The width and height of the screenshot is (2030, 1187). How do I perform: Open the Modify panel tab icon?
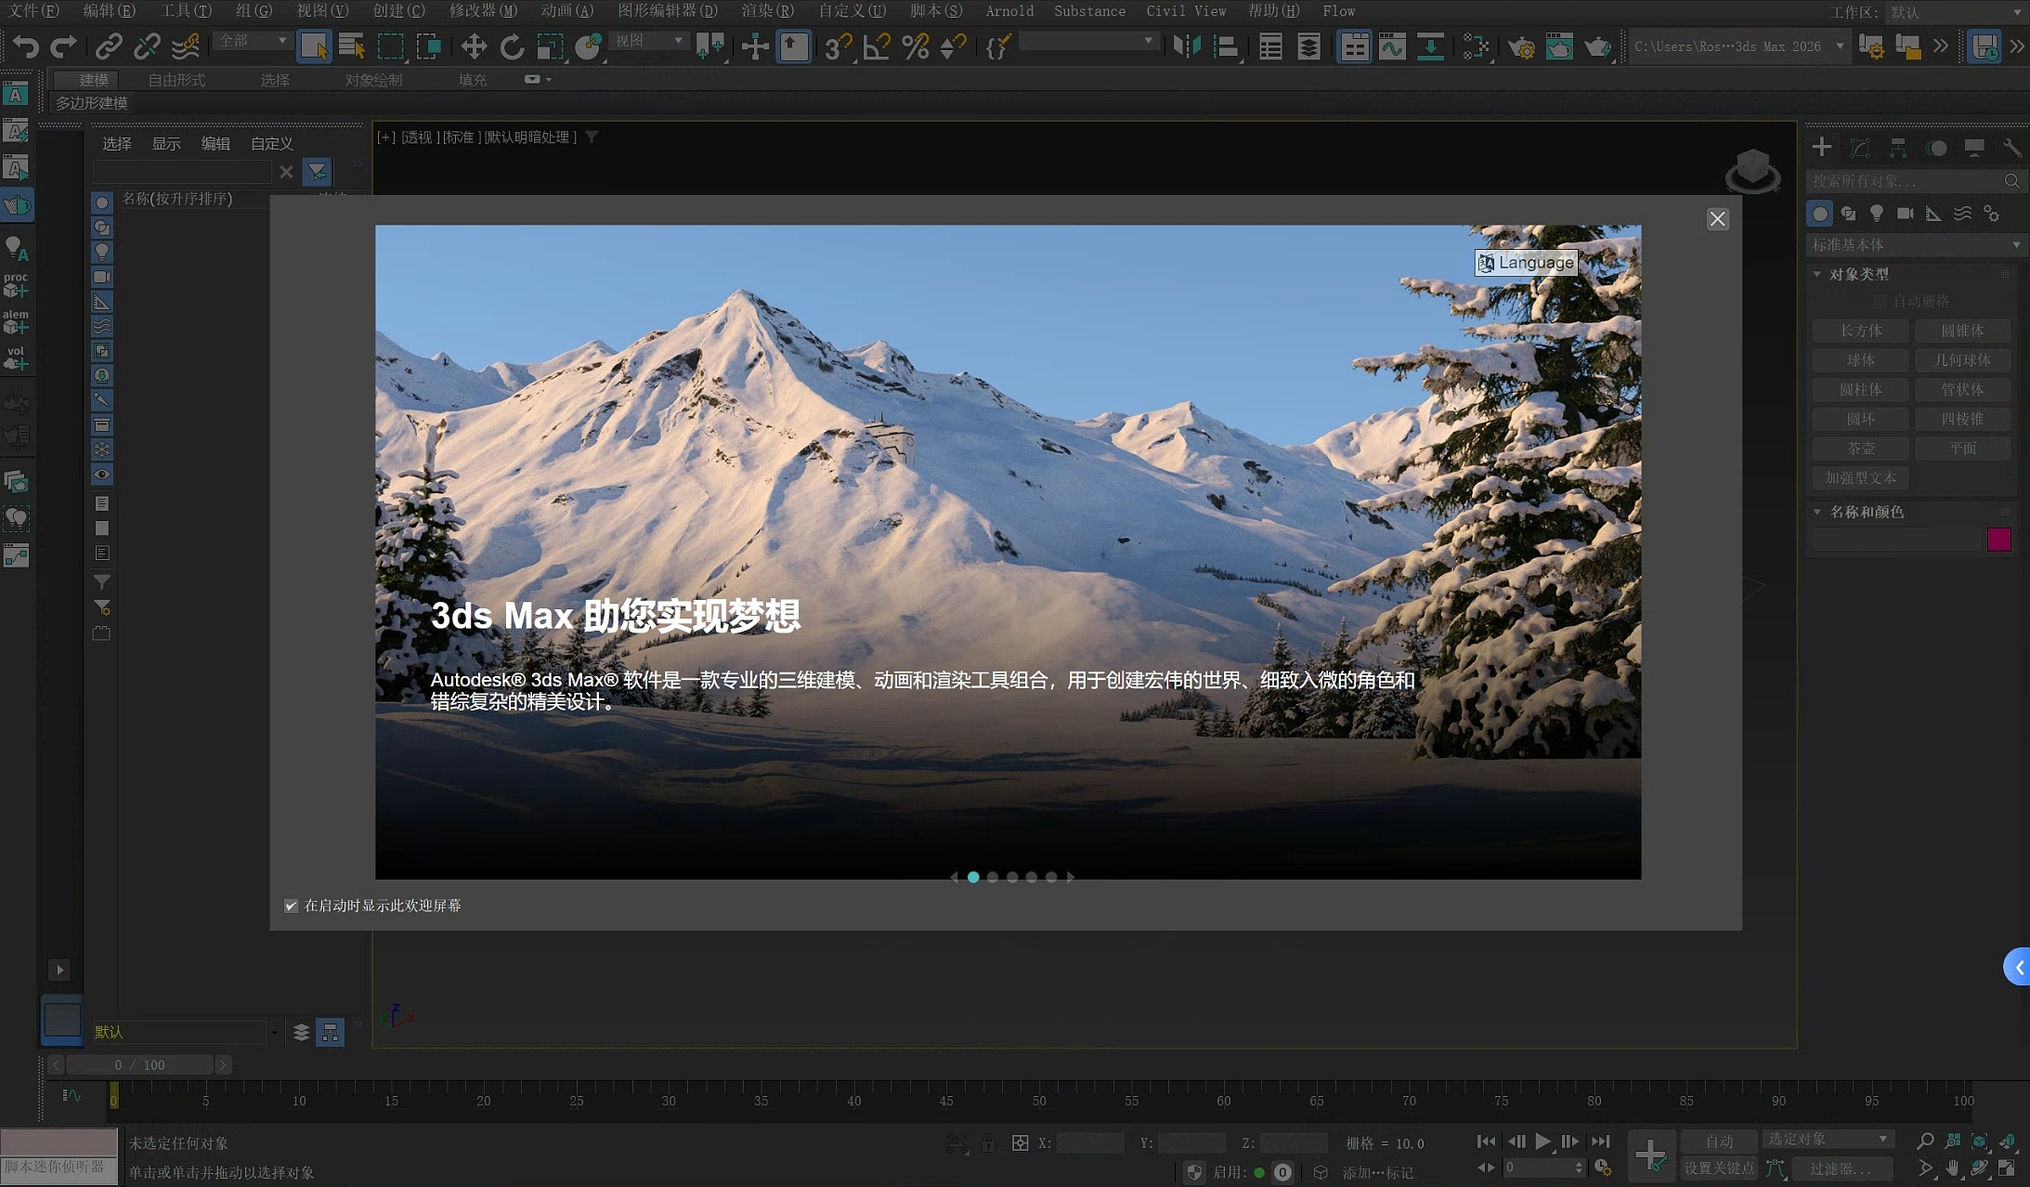(1860, 148)
